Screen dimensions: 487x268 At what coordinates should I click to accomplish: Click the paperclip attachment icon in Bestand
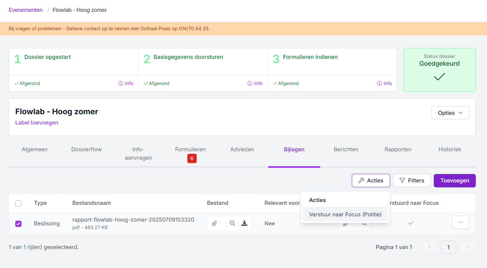click(214, 223)
